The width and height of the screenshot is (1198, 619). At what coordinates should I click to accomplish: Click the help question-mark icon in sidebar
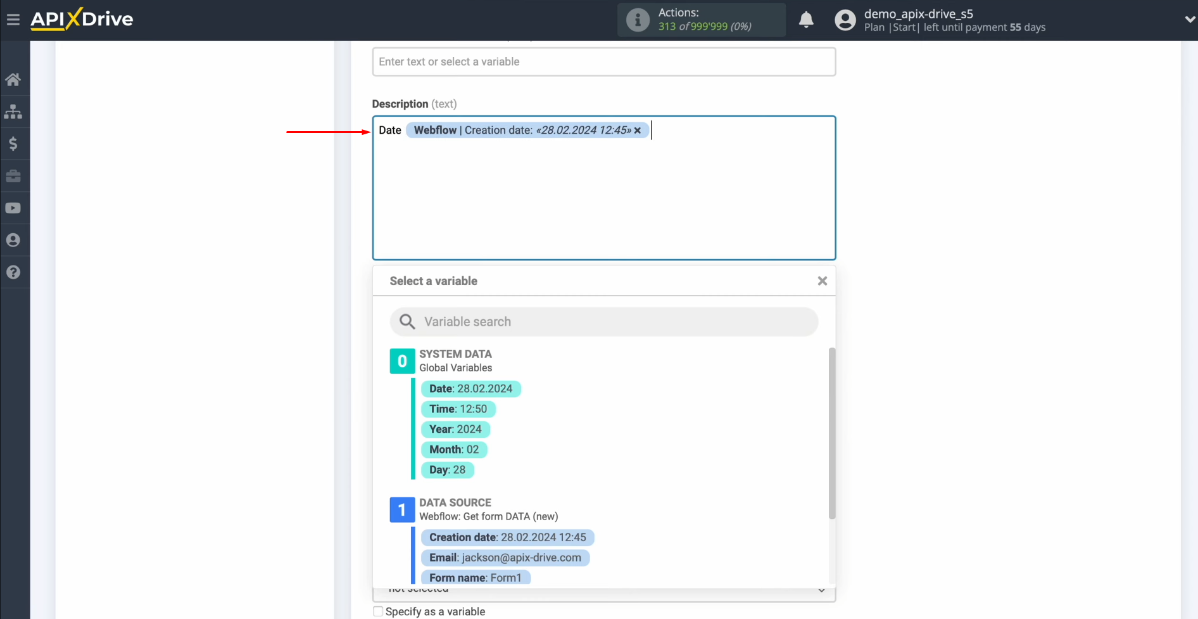[x=14, y=272]
